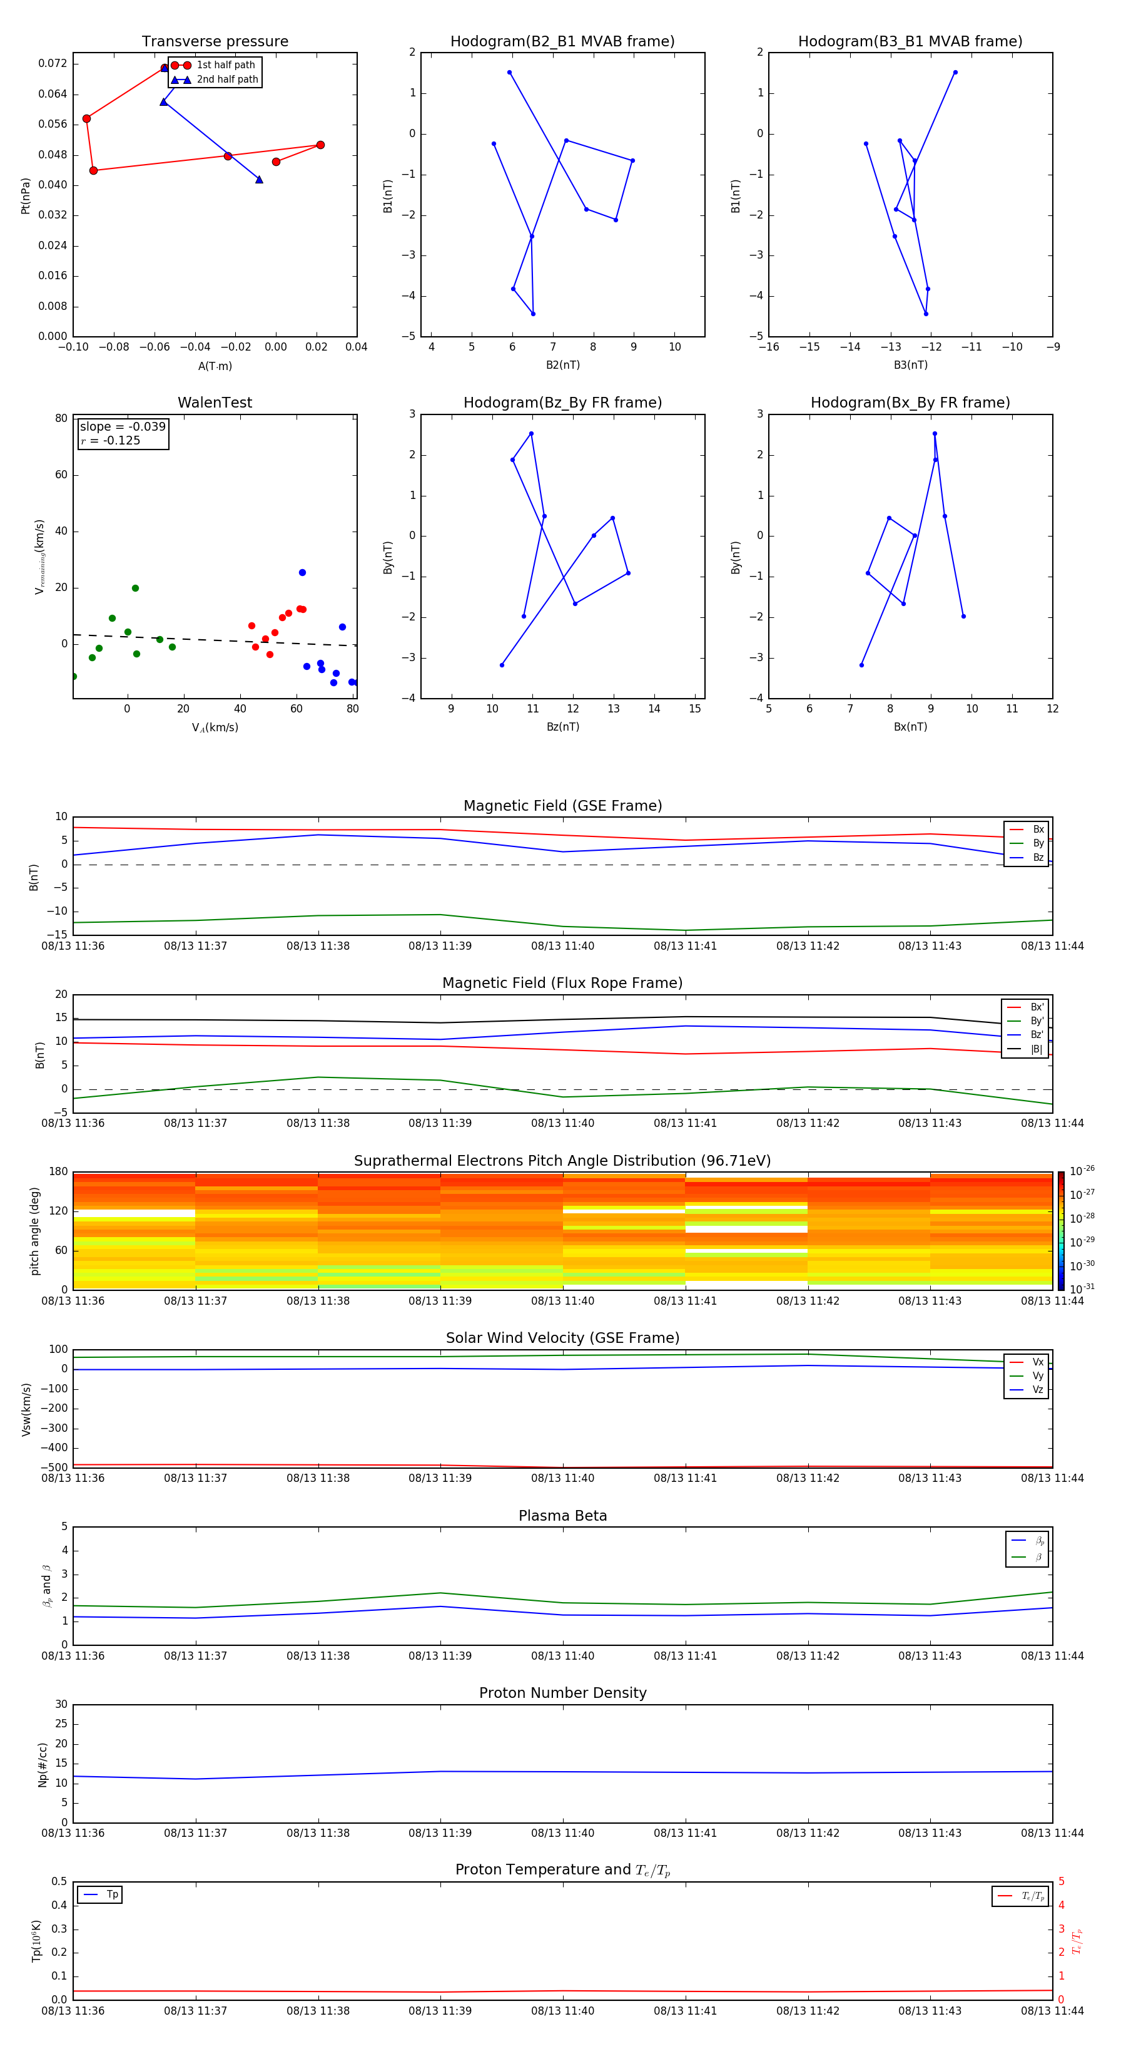The height and width of the screenshot is (2066, 1126).
Task: Click the 'Hodogram(B2_B1 MVAB frame)' title
Action: (x=562, y=42)
